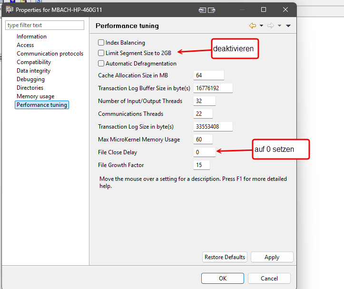Click the back arrow navigation icon

252,26
